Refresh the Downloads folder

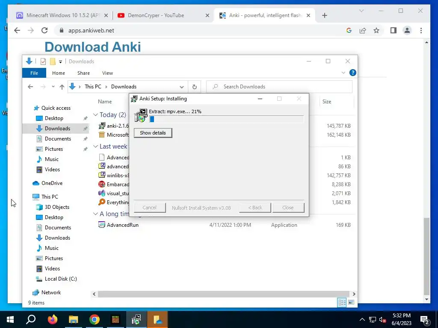(195, 87)
